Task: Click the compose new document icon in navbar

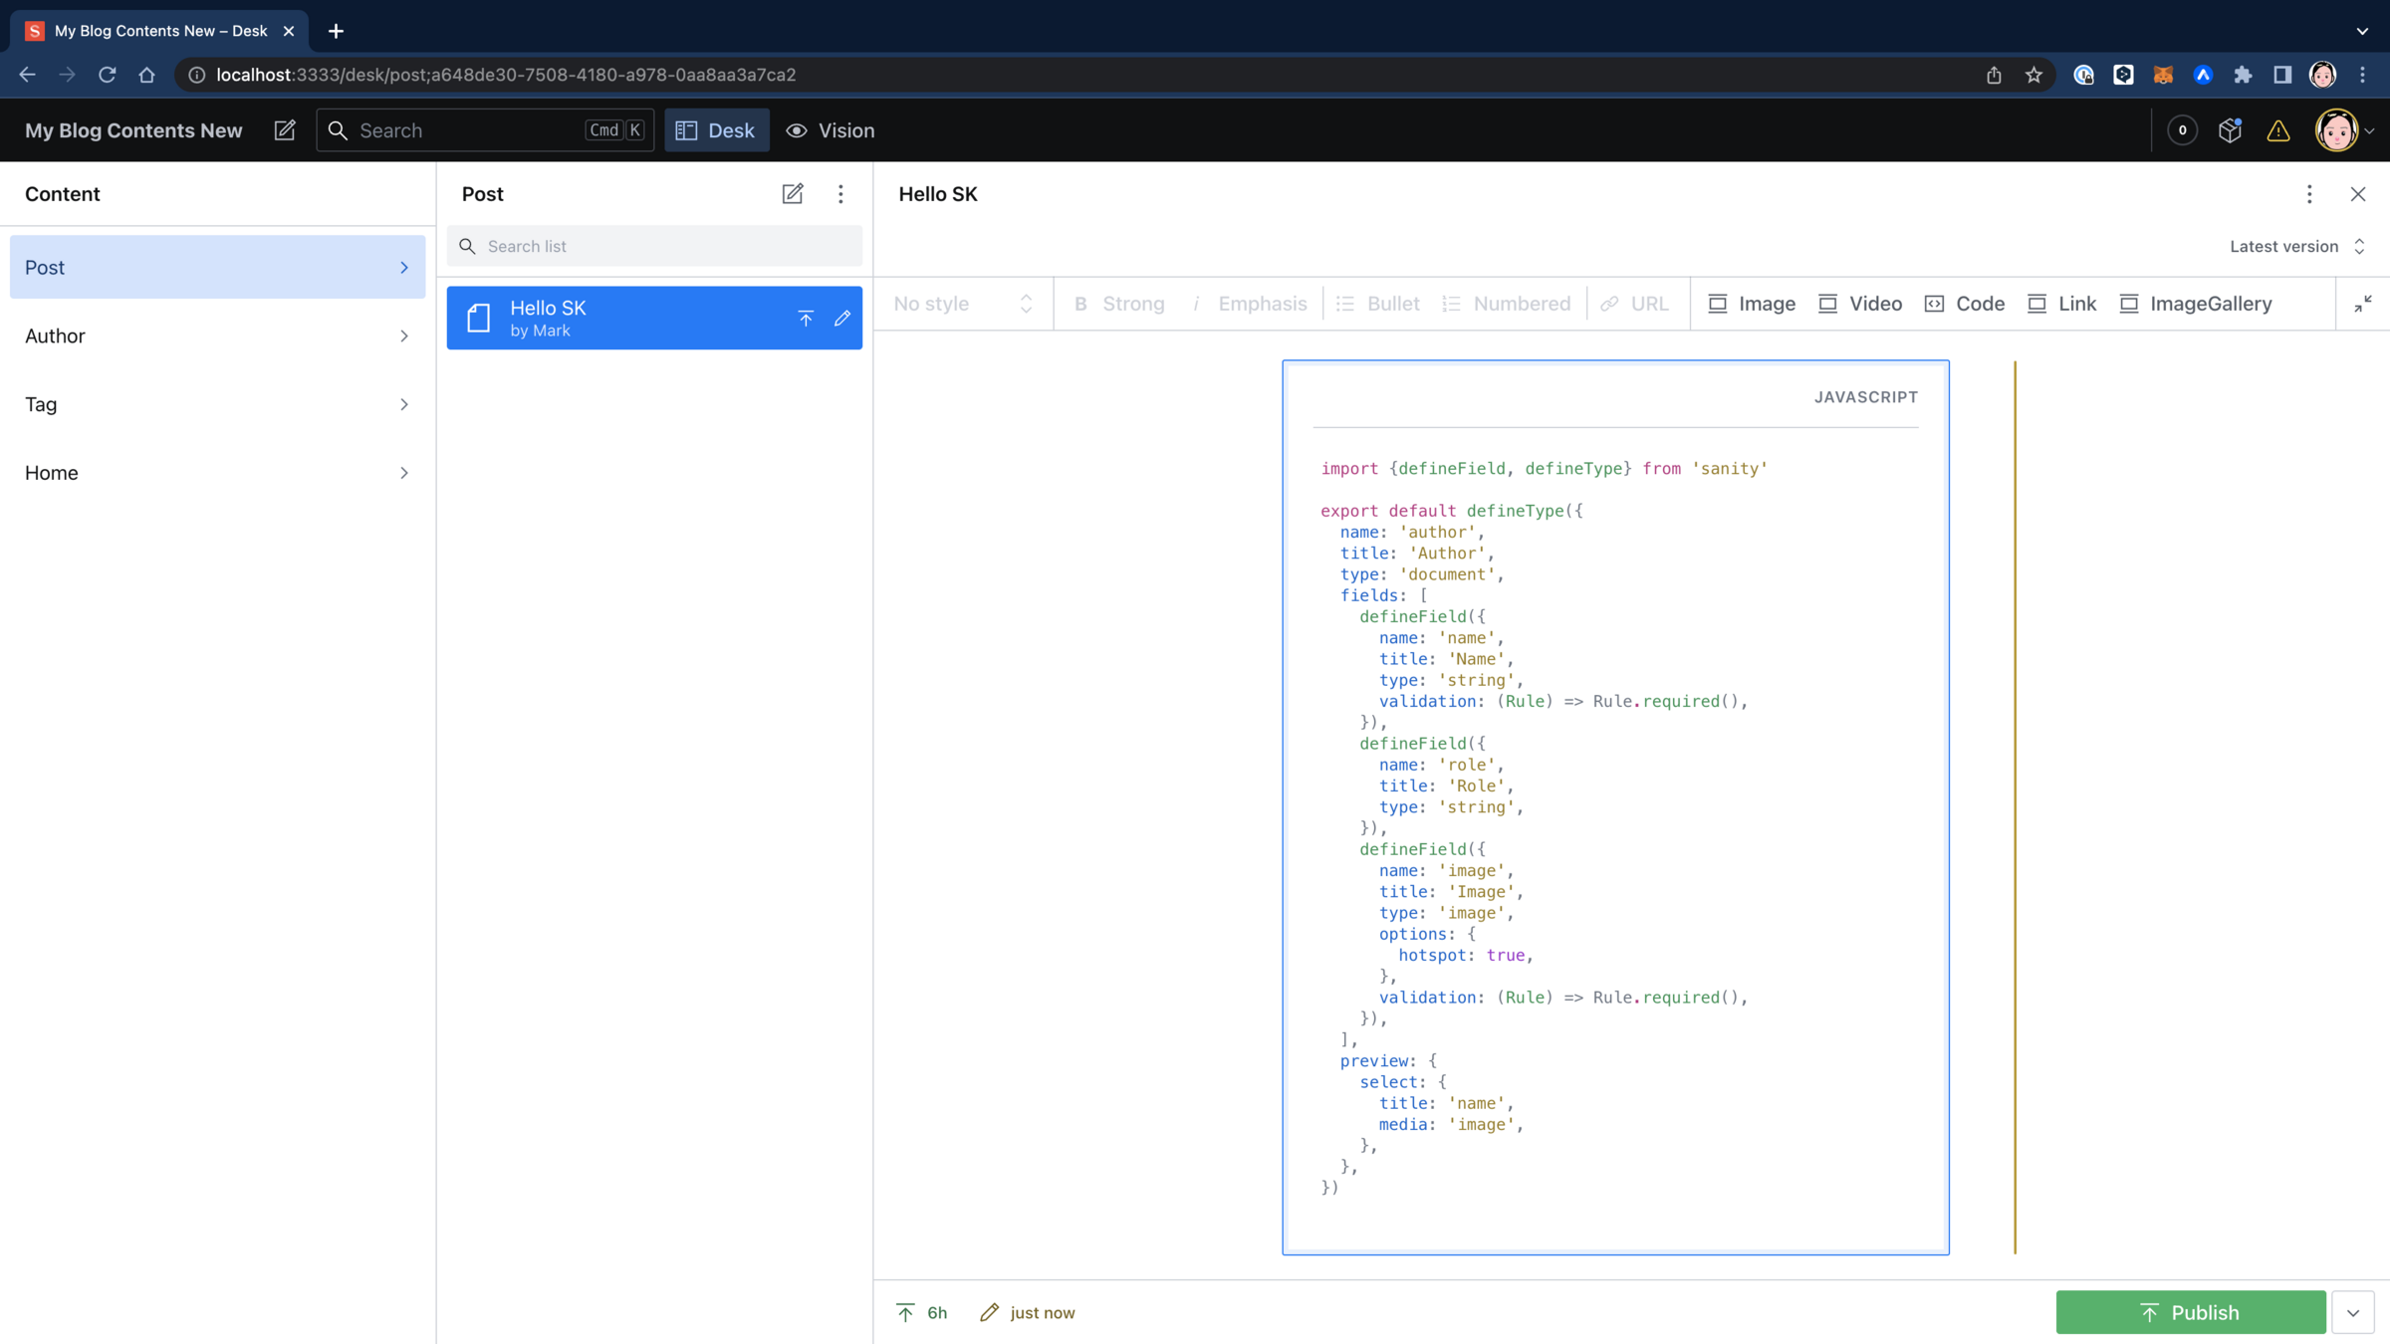Action: pyautogui.click(x=285, y=130)
